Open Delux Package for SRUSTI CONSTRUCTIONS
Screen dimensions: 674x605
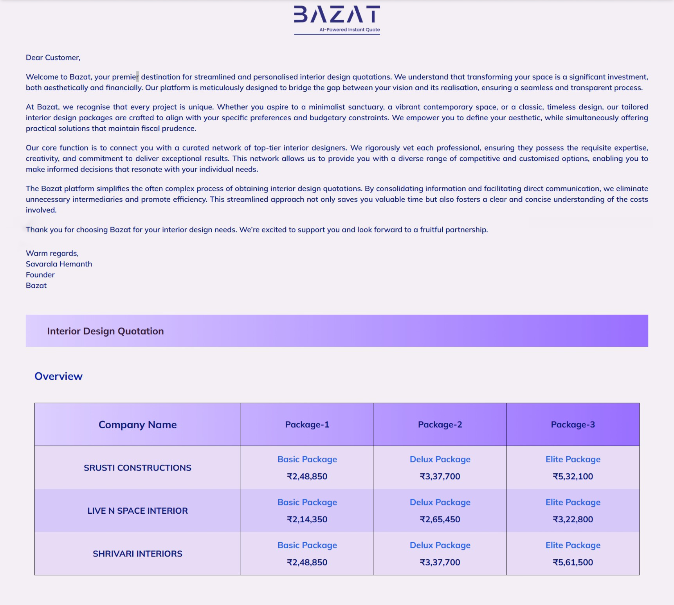coord(440,459)
